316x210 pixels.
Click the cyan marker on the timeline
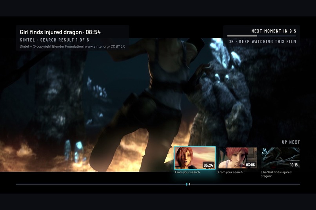(x=187, y=184)
